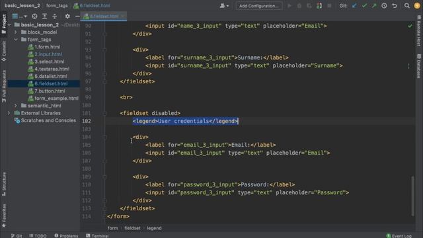Fold the div block at line 109
The image size is (423, 238).
coord(104,177)
